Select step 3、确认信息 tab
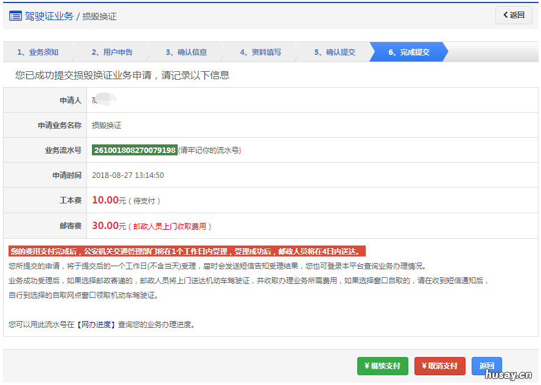 (x=187, y=52)
